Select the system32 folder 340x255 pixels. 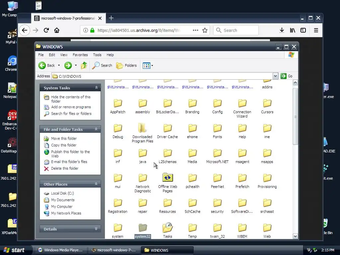click(x=142, y=231)
